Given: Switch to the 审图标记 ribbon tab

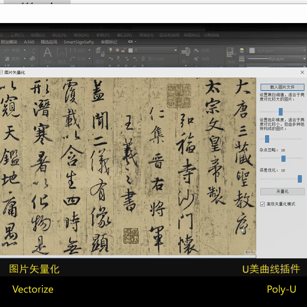Looking at the screenshot, I should pyautogui.click(x=109, y=42).
